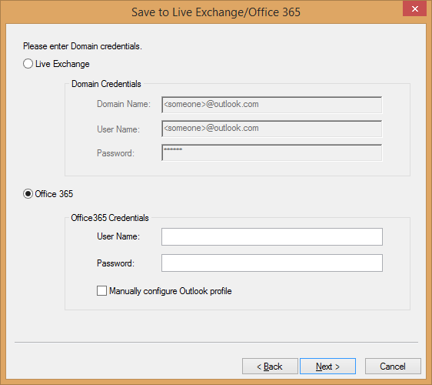The width and height of the screenshot is (432, 385).
Task: Click the Office365 User Name: label
Action: (118, 236)
